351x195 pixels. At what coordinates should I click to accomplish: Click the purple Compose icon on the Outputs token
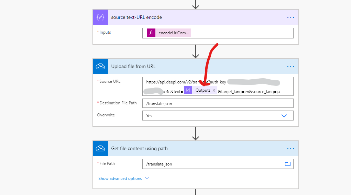[188, 90]
